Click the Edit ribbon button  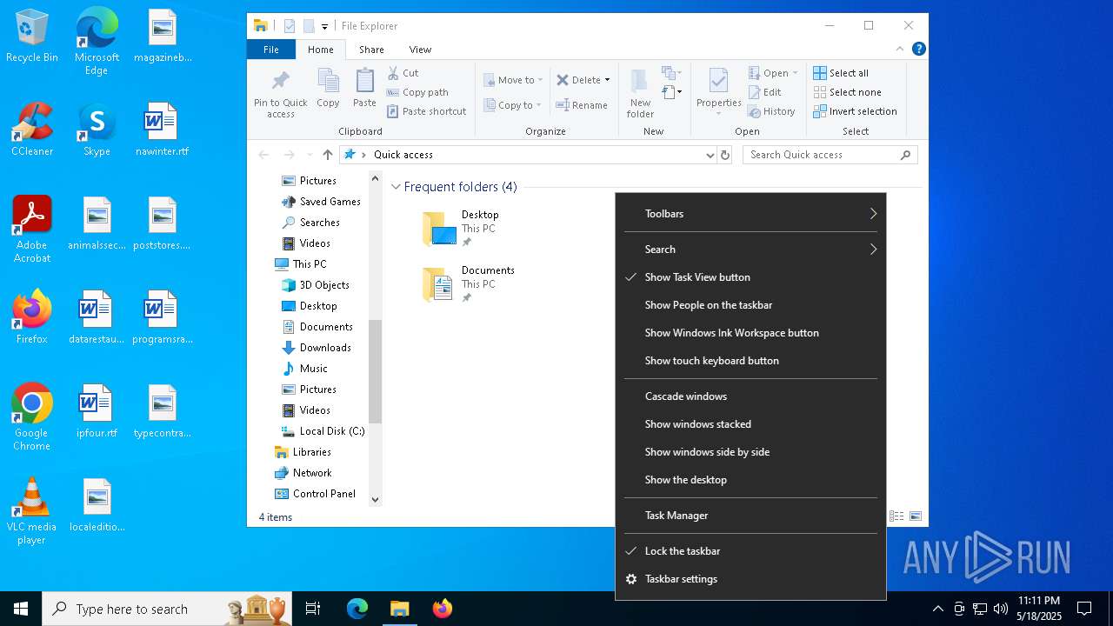pos(764,92)
